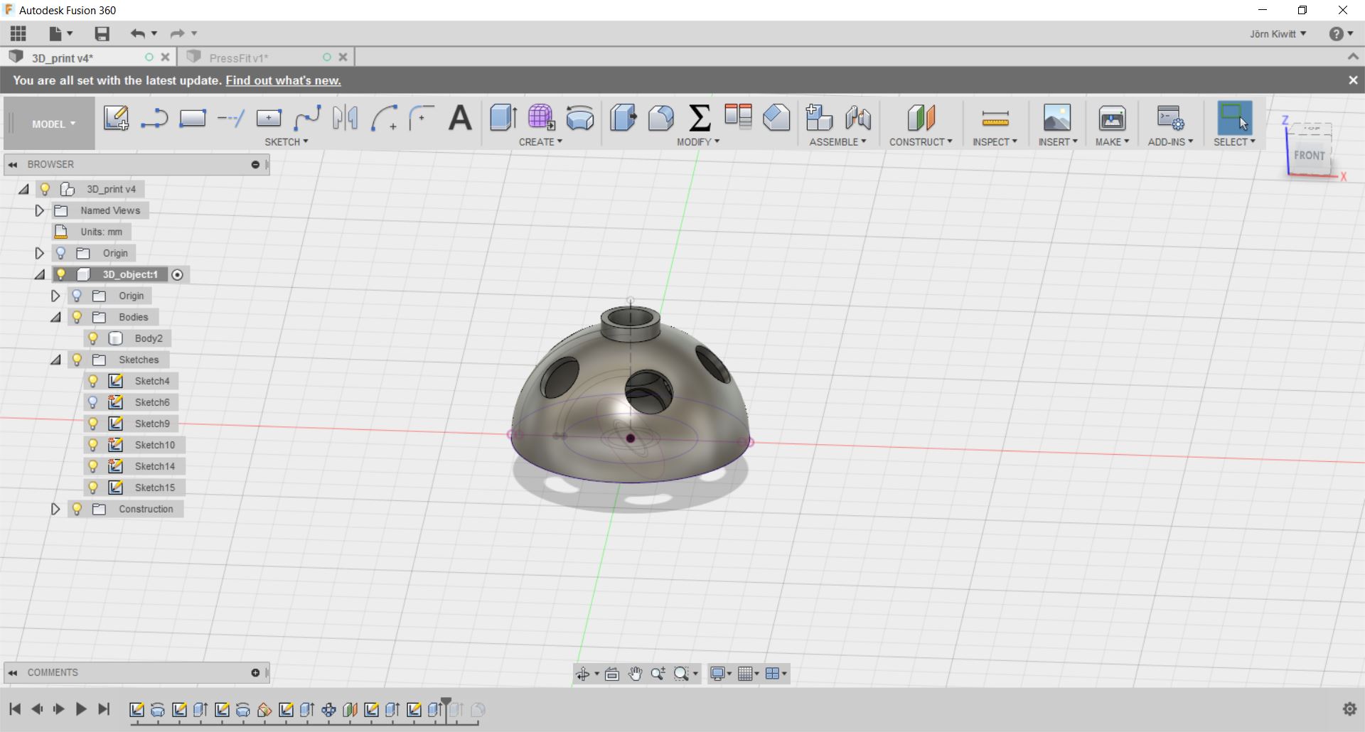Click the Scripts and Add-Ins icon
This screenshot has height=732, width=1365.
(1170, 118)
